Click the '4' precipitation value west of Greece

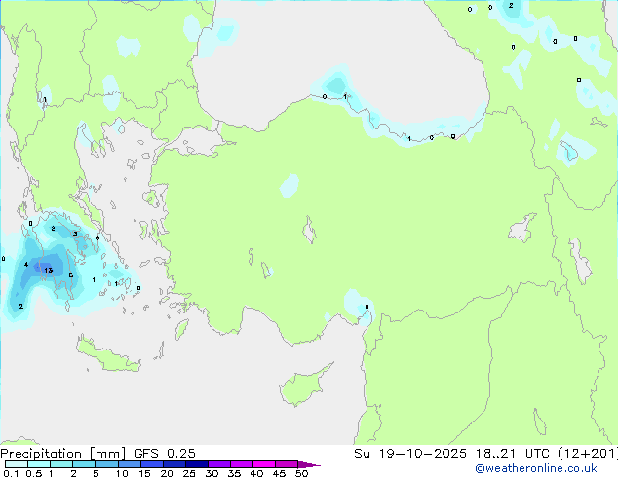(x=26, y=265)
